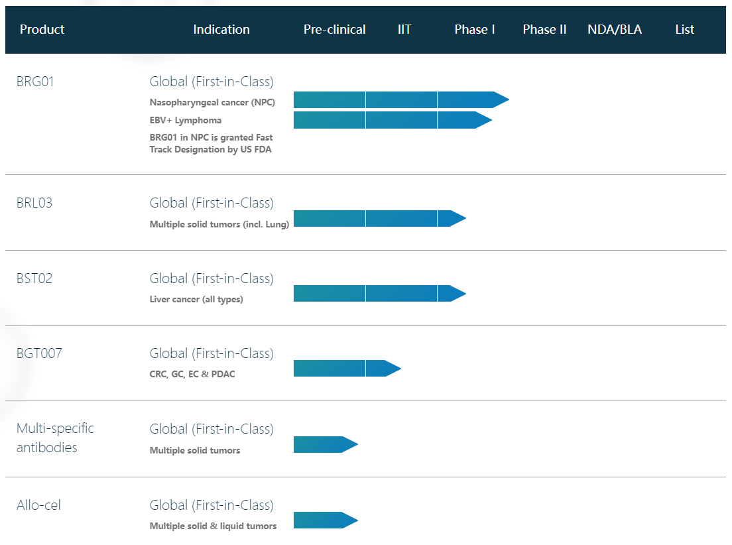Viewport: 732px width, 545px height.
Task: Click the Phase II column header
Action: coord(544,30)
